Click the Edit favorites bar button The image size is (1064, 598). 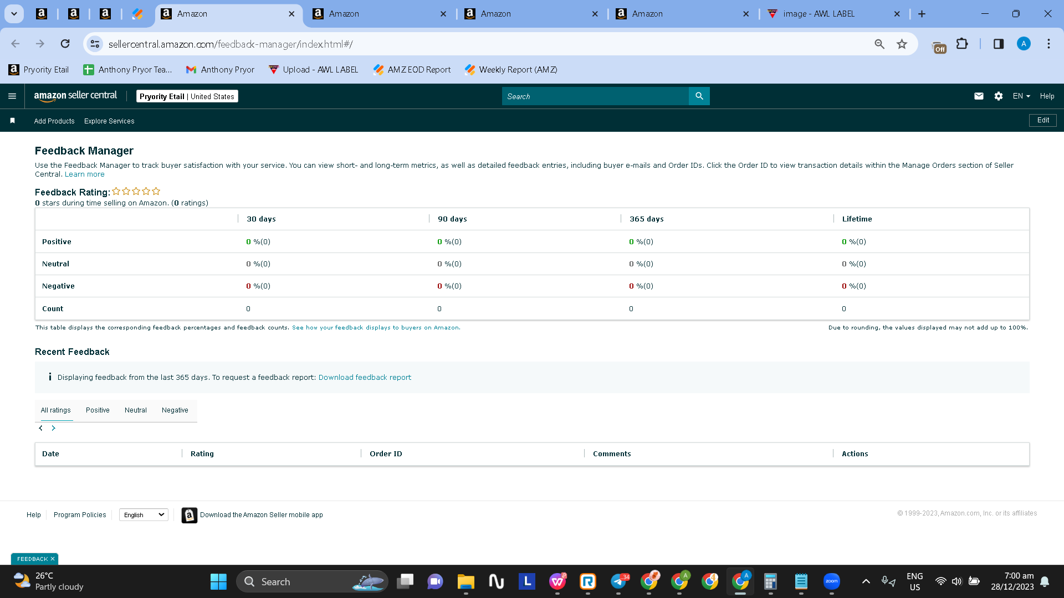1043,120
